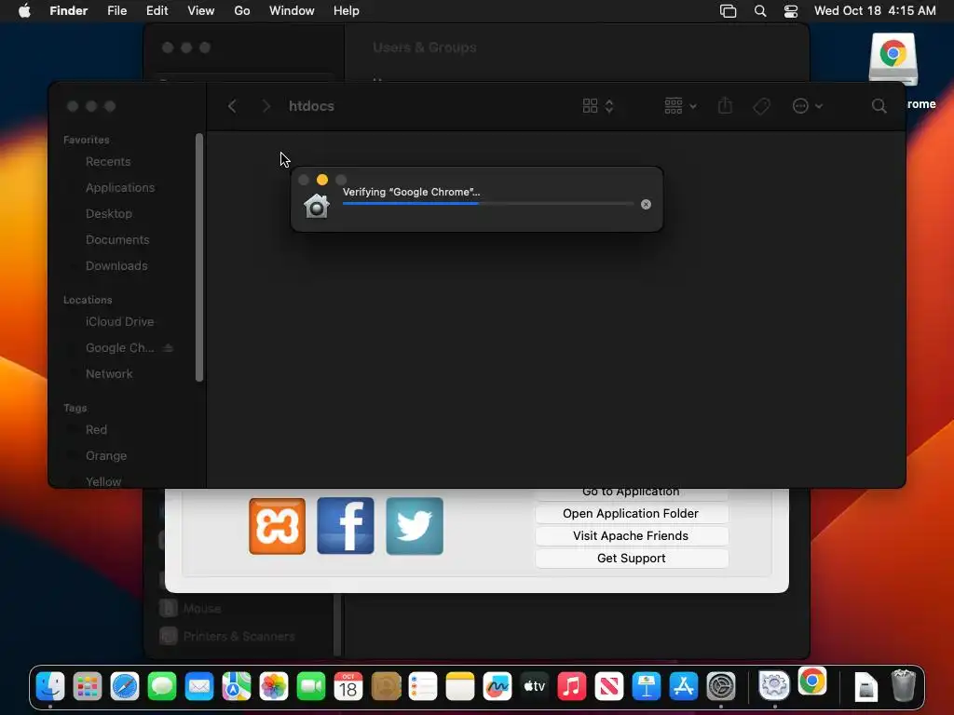Screen dimensions: 954x715
Task: Select Desktop in Finder sidebar
Action: tap(108, 214)
